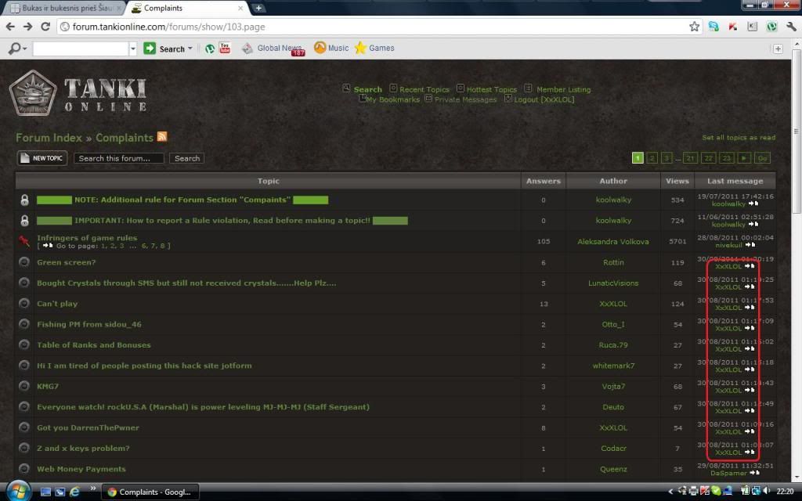The width and height of the screenshot is (802, 501).
Task: Open the Search button's dropdown arrow in toolbar
Action: (x=190, y=49)
